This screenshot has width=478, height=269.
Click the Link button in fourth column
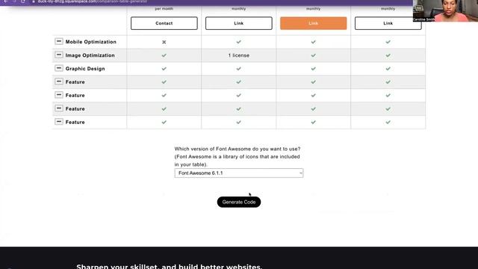(388, 23)
